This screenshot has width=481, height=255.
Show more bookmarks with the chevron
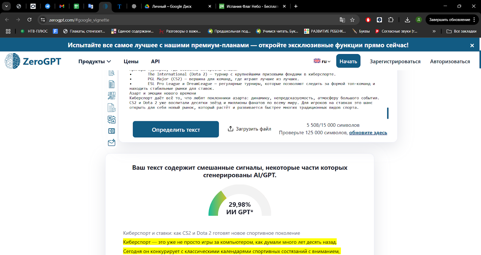[434, 31]
